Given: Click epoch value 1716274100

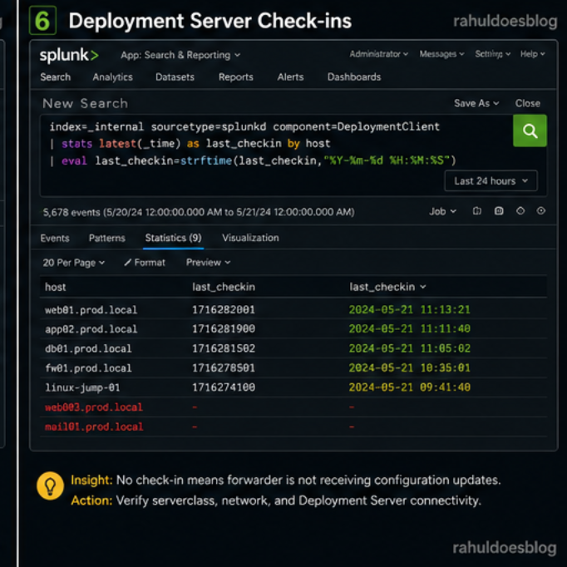Looking at the screenshot, I should [x=224, y=387].
